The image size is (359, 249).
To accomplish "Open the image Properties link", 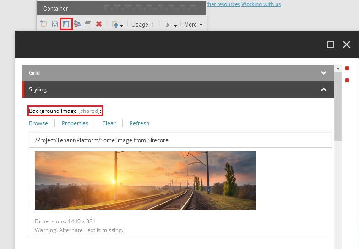I will (x=75, y=123).
